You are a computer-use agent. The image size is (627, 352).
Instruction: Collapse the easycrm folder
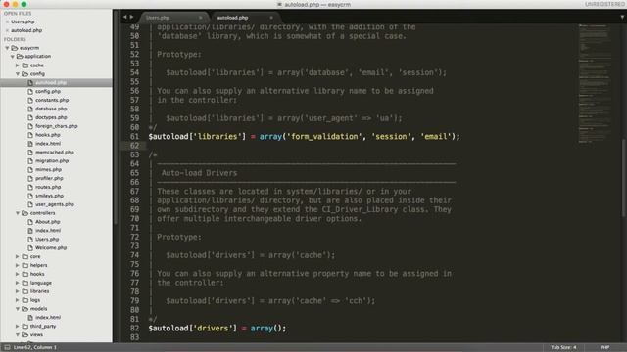[x=7, y=48]
